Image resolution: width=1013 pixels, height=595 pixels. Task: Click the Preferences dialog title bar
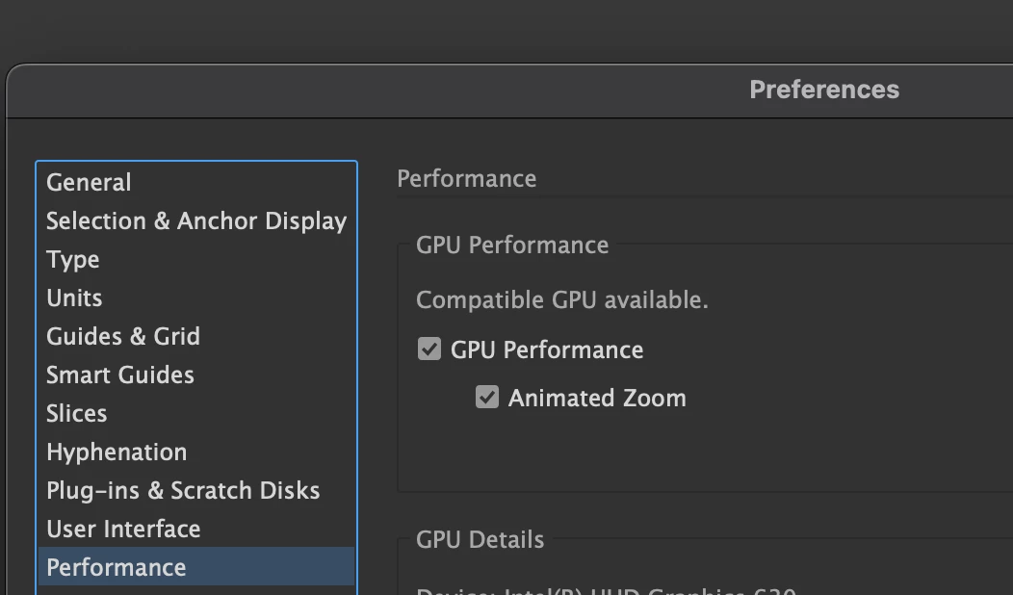[823, 90]
